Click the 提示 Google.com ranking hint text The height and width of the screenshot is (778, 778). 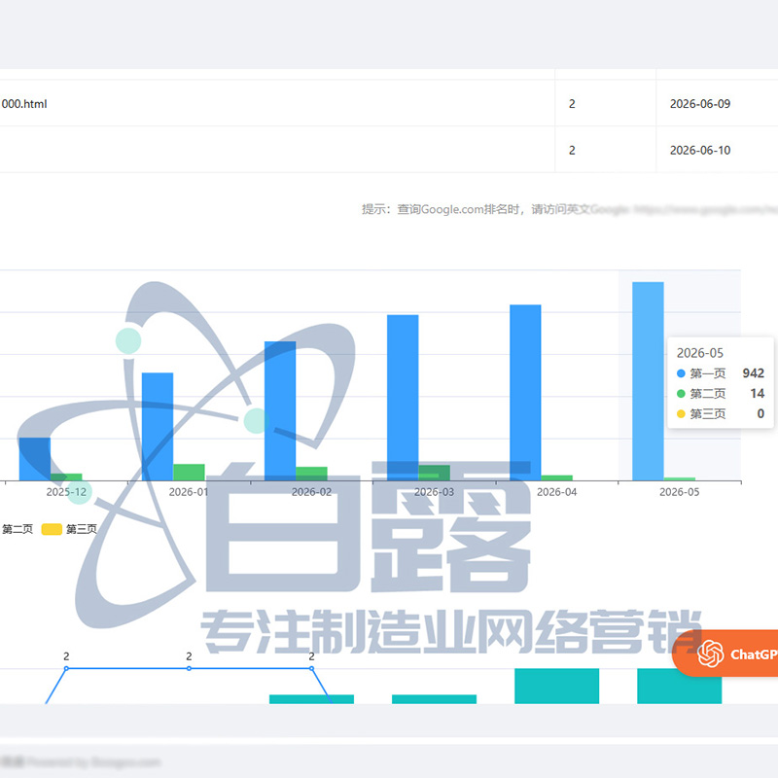coord(569,209)
